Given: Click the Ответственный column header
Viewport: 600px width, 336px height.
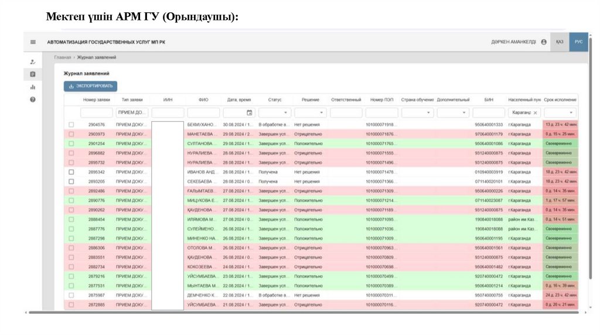Looking at the screenshot, I should click(x=346, y=100).
